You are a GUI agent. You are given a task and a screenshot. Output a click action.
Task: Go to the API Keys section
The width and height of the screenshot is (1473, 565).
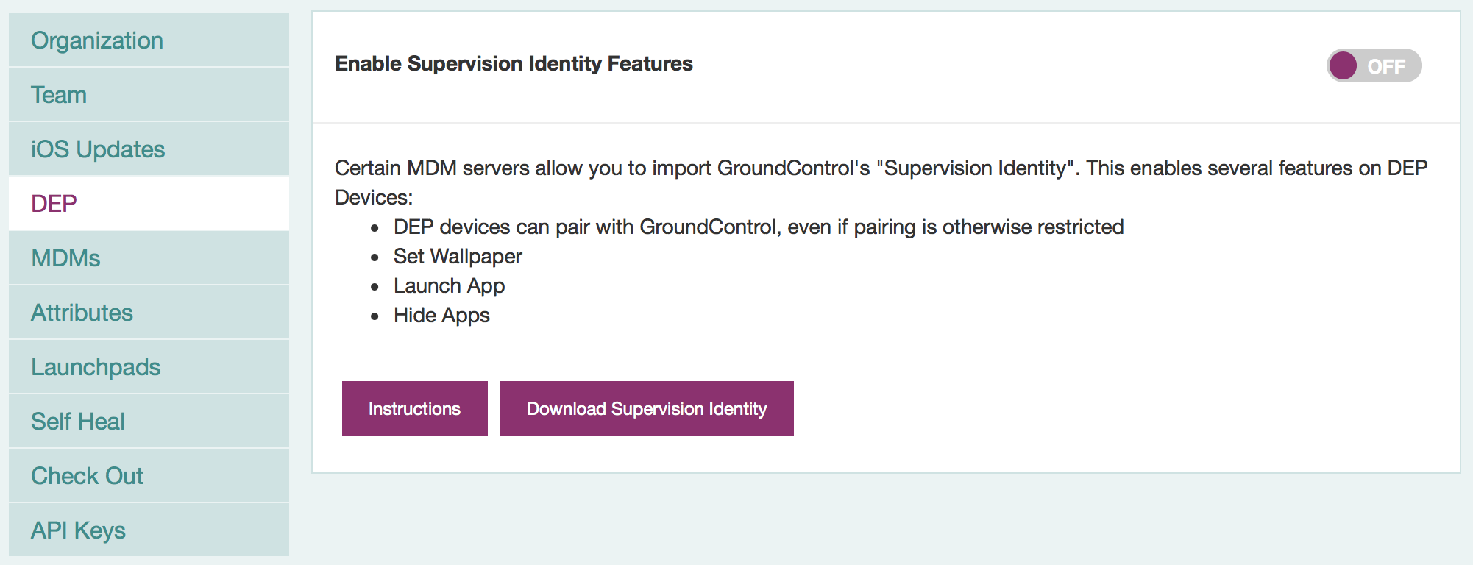pyautogui.click(x=149, y=530)
